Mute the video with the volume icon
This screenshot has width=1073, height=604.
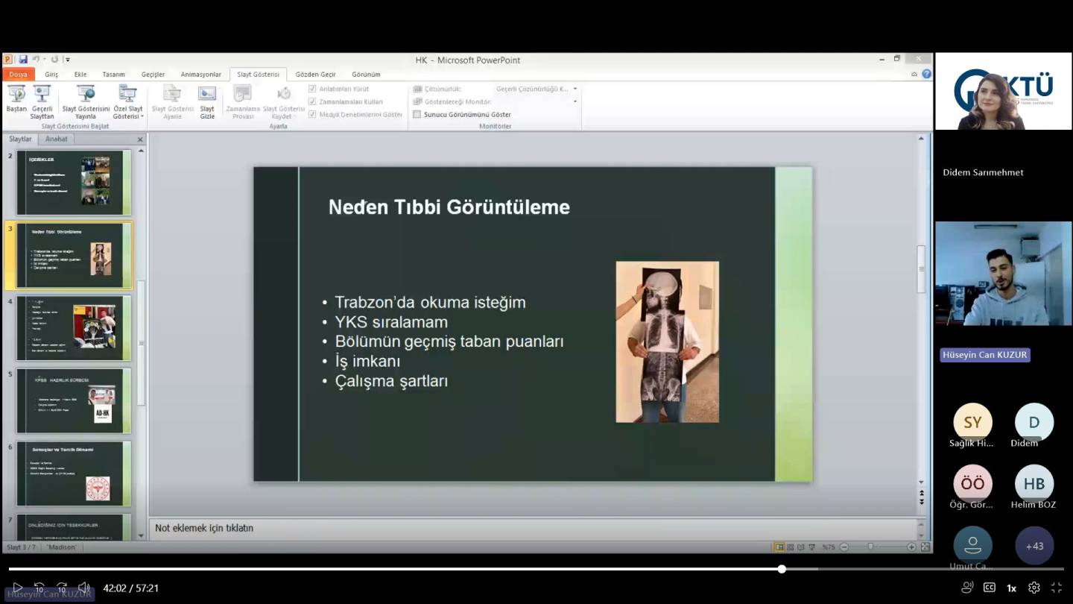(x=84, y=588)
